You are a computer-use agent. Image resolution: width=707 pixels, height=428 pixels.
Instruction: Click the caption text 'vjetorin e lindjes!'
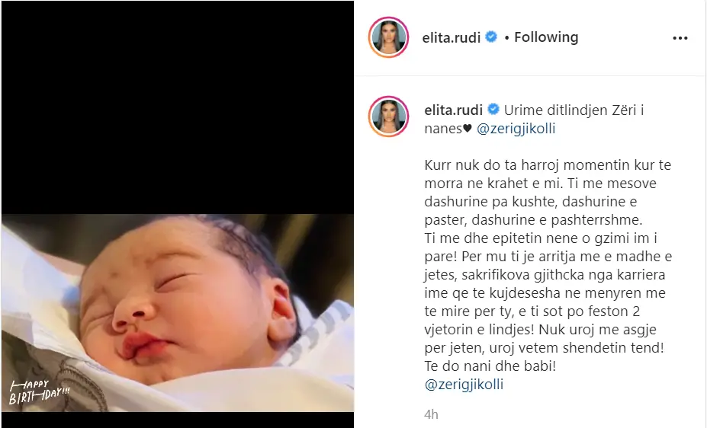point(479,330)
